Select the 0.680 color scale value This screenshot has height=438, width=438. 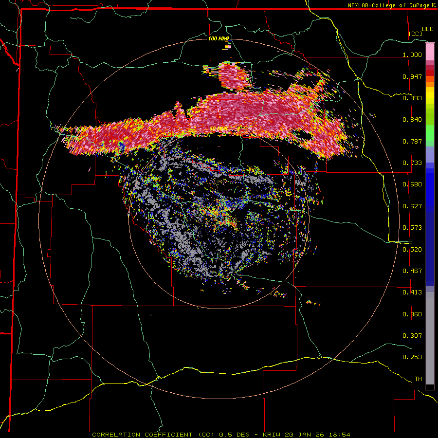[412, 184]
